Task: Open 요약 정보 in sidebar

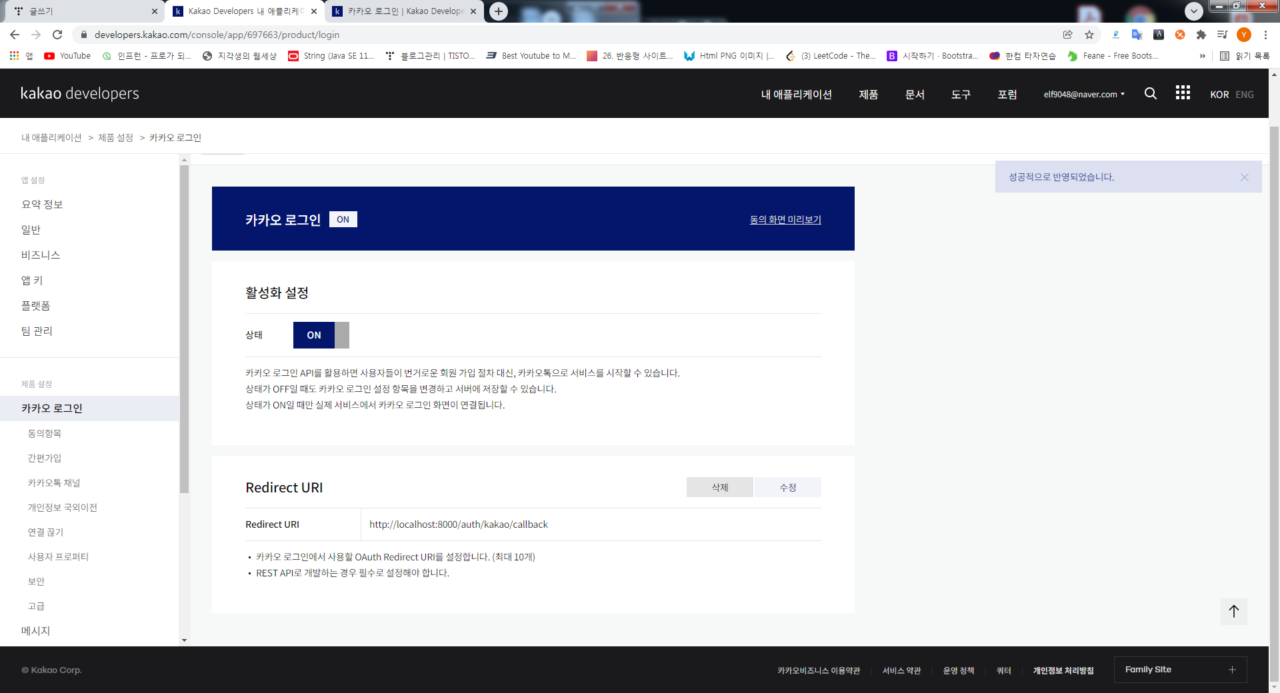Action: 42,205
